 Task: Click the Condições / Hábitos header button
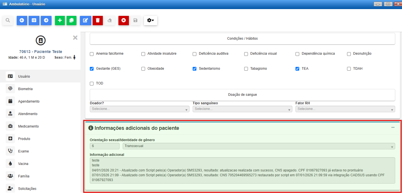pyautogui.click(x=243, y=39)
